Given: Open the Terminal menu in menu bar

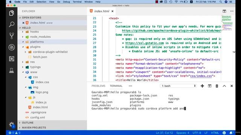Looking at the screenshot, I should pyautogui.click(x=77, y=2).
